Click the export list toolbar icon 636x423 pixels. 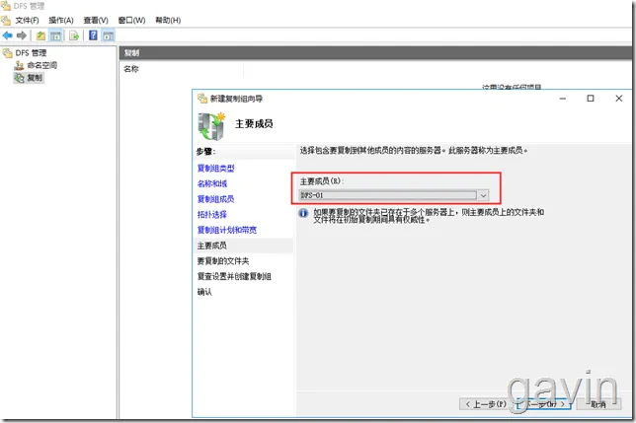click(x=74, y=35)
